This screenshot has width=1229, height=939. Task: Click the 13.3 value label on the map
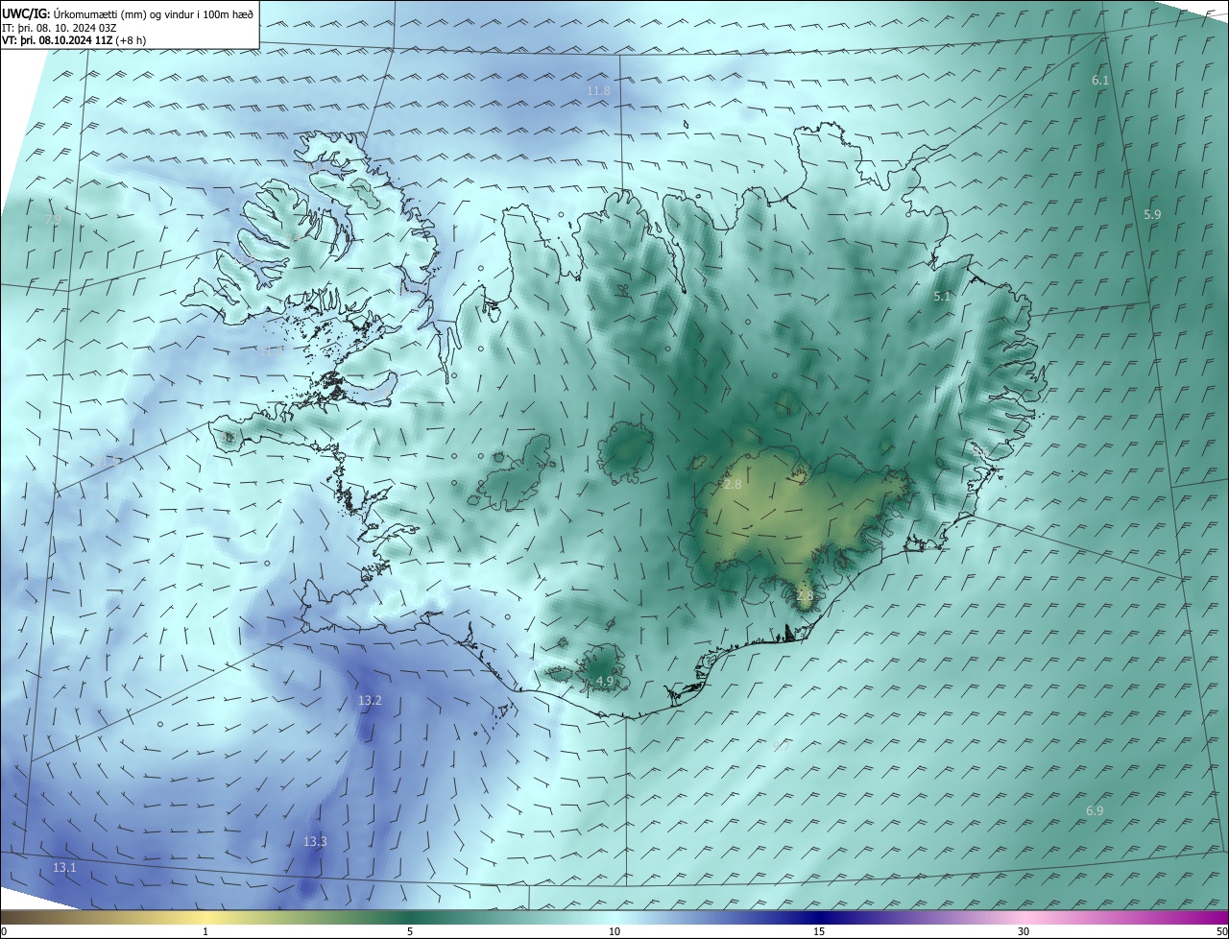coord(315,841)
